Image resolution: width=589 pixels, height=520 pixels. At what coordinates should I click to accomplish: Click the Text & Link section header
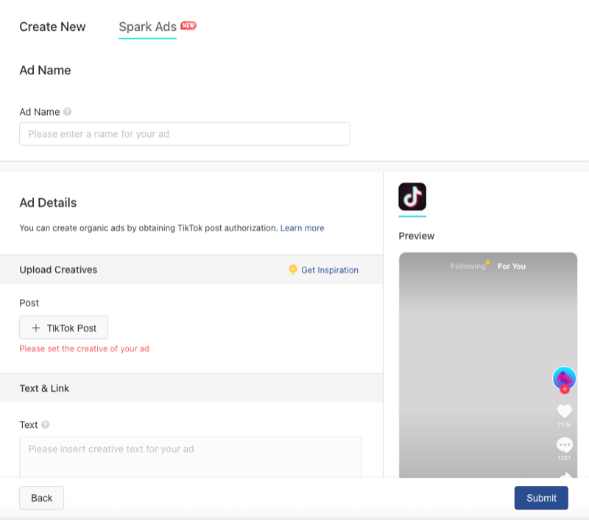click(191, 388)
